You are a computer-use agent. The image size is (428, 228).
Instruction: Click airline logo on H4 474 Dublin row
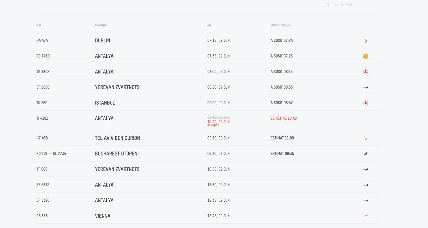click(x=365, y=41)
